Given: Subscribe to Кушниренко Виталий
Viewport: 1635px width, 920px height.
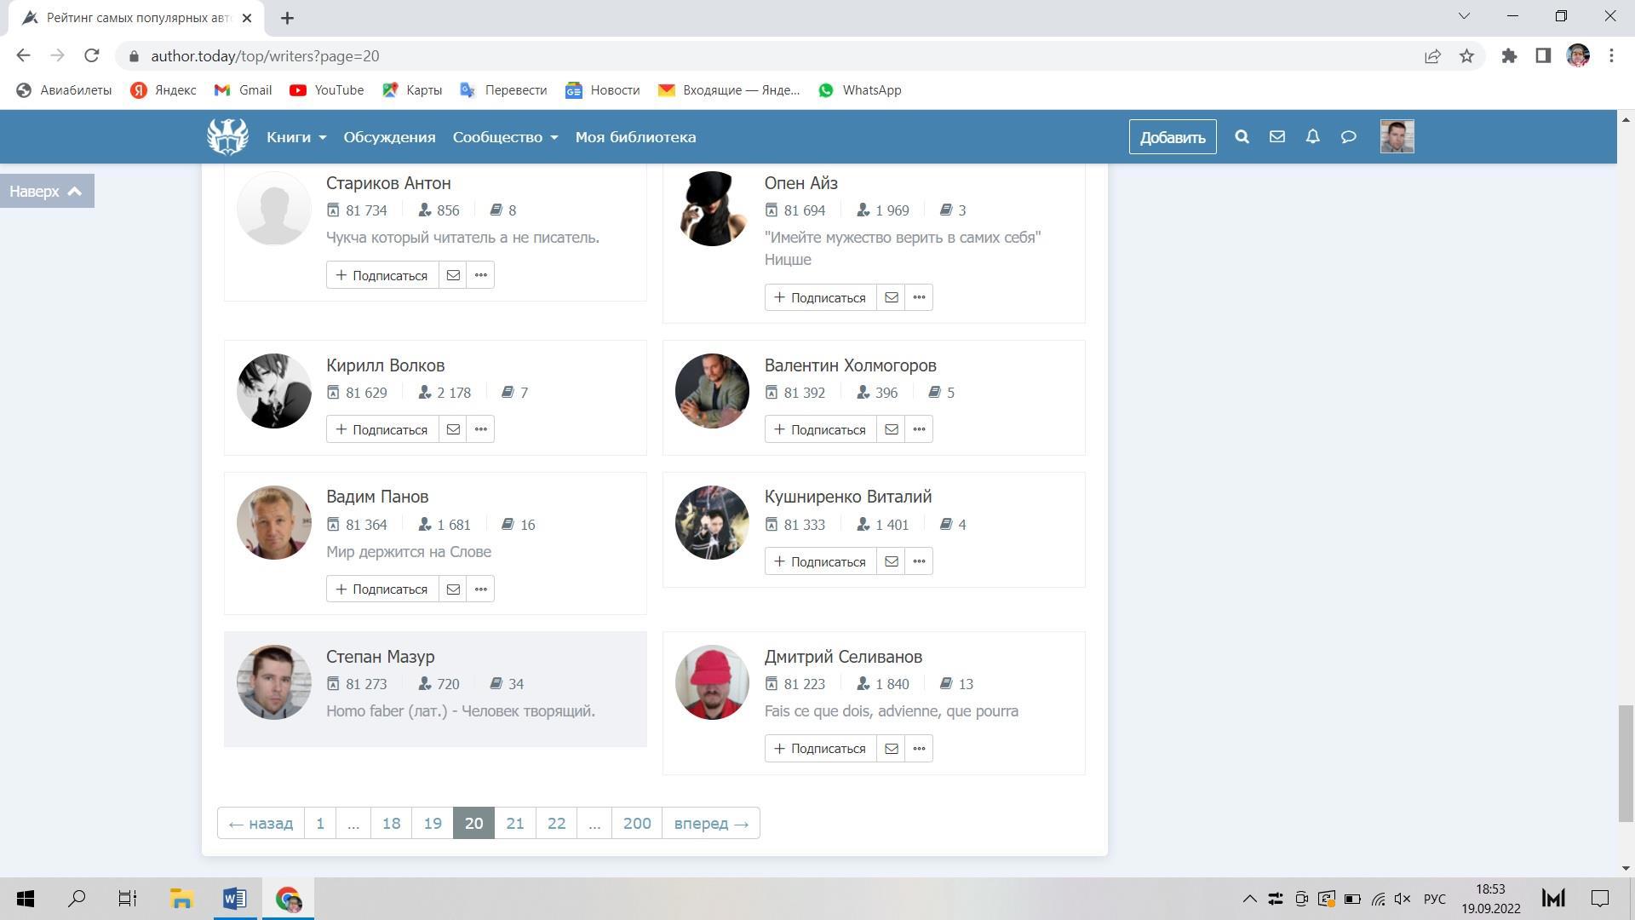Looking at the screenshot, I should click(820, 561).
